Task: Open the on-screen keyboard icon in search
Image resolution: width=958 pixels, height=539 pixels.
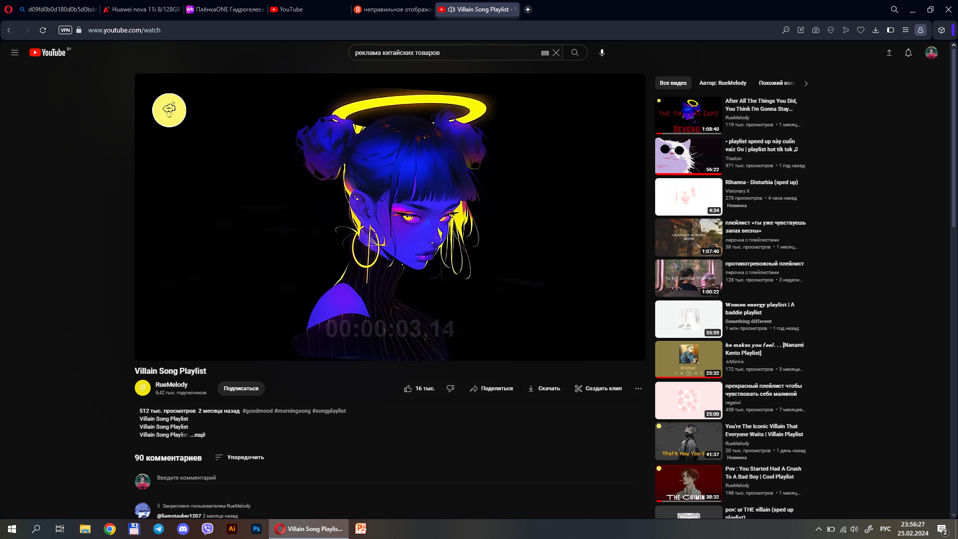Action: tap(545, 53)
